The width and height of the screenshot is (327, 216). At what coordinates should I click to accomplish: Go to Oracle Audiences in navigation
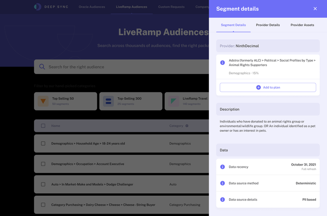tap(92, 7)
